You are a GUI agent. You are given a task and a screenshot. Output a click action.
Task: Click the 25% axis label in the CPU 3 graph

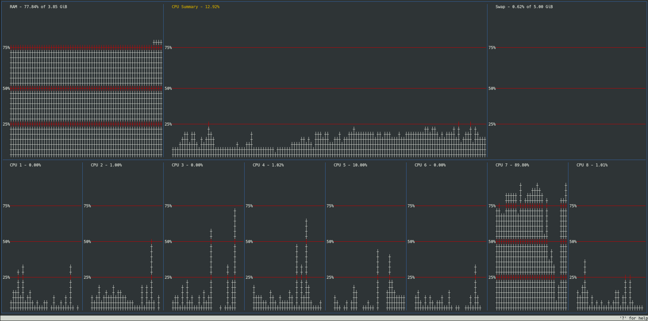coord(168,277)
